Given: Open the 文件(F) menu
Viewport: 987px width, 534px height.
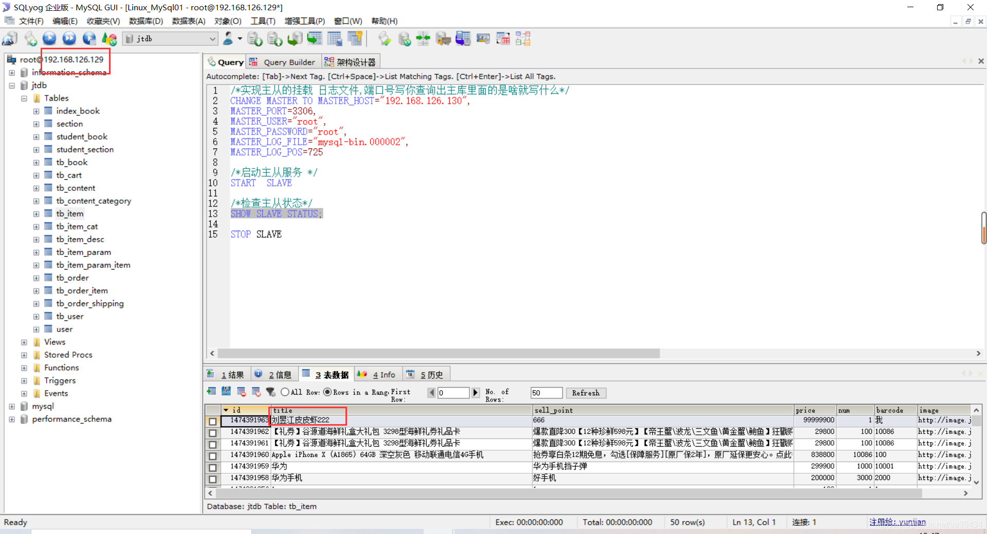Looking at the screenshot, I should [31, 21].
